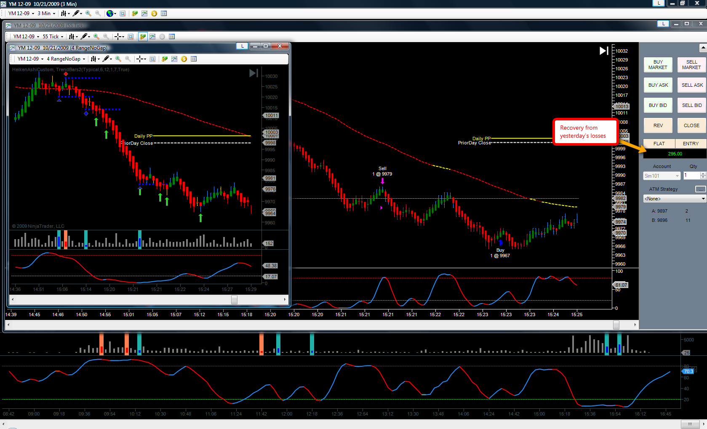Select zoom frame tool in 4 RangeNoGap toolbar
The image size is (707, 429).
[x=152, y=59]
